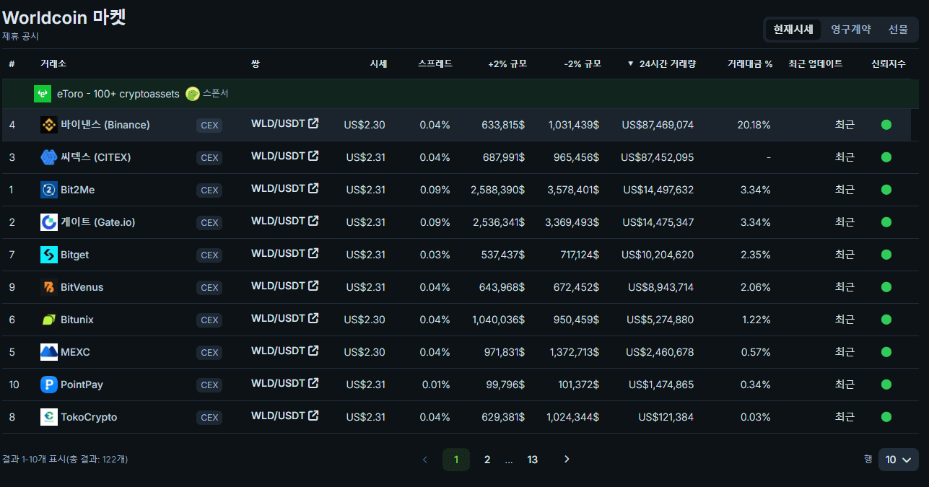Click the CITEX exchange logo icon

[49, 157]
